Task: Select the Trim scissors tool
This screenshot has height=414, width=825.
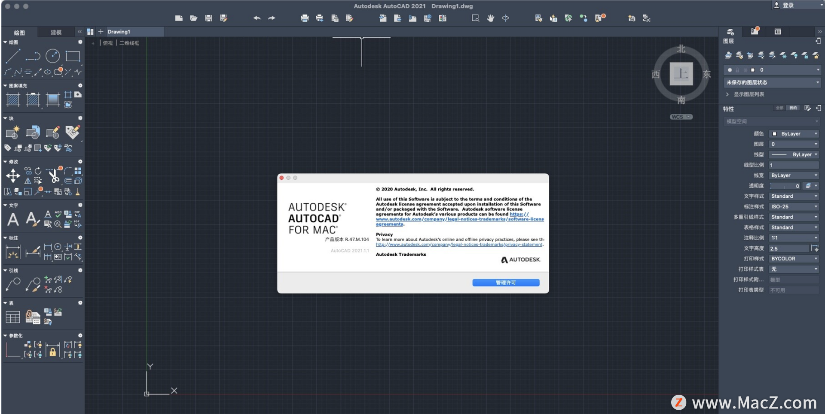Action: 53,176
